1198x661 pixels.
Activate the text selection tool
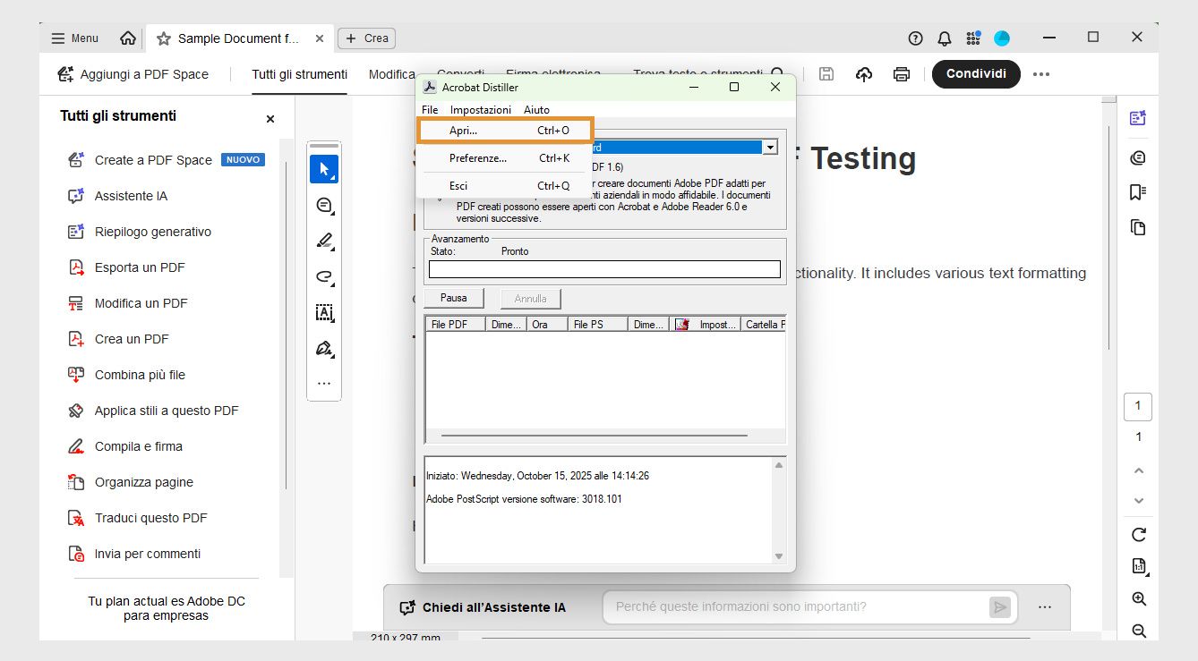(x=323, y=312)
